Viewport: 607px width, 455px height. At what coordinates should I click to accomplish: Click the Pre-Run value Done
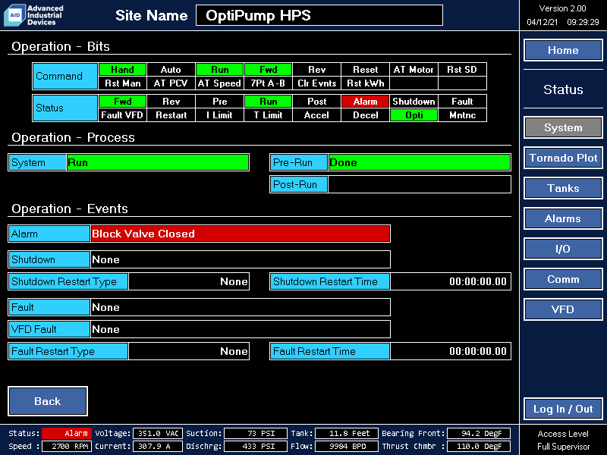[x=420, y=162]
